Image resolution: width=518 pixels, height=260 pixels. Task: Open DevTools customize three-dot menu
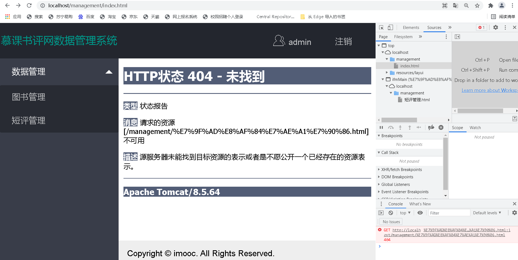(505, 27)
